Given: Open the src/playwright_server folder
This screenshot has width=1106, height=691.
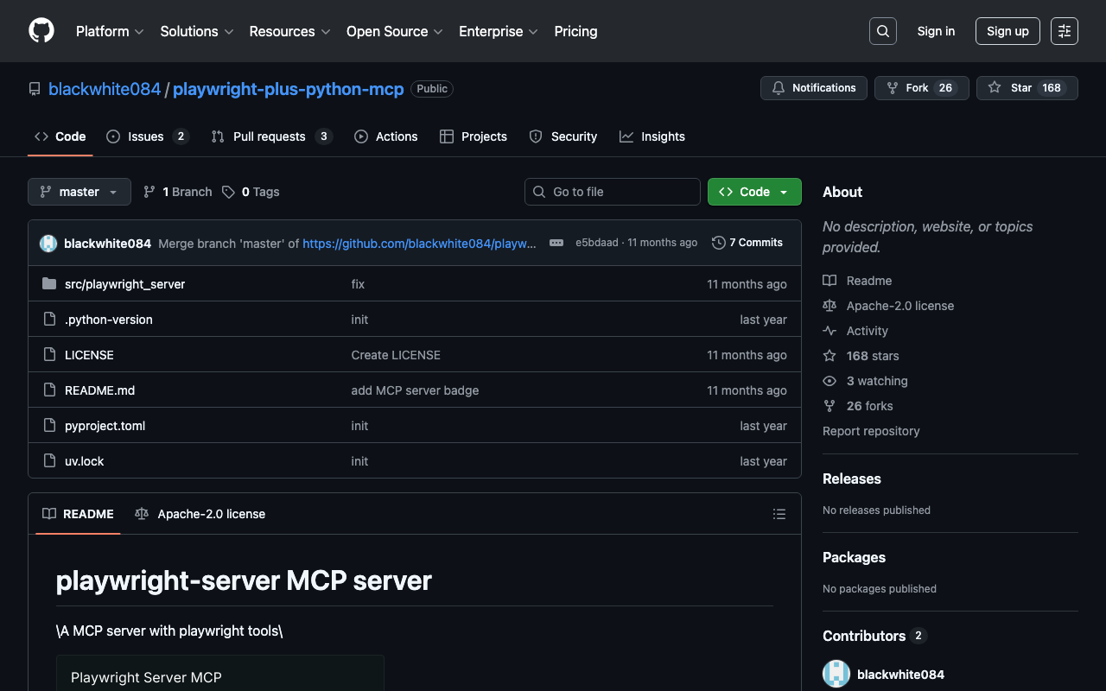Looking at the screenshot, I should click(x=124, y=284).
